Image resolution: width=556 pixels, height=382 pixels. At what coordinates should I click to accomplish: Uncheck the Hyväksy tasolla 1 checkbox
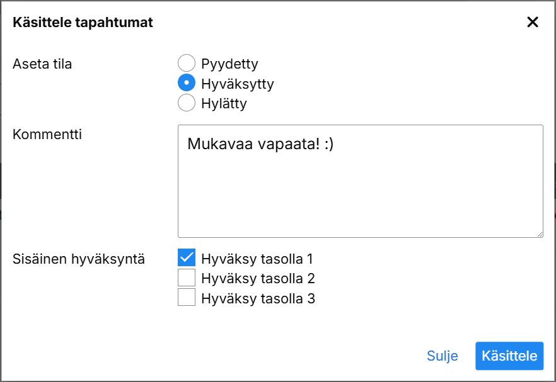coord(187,257)
